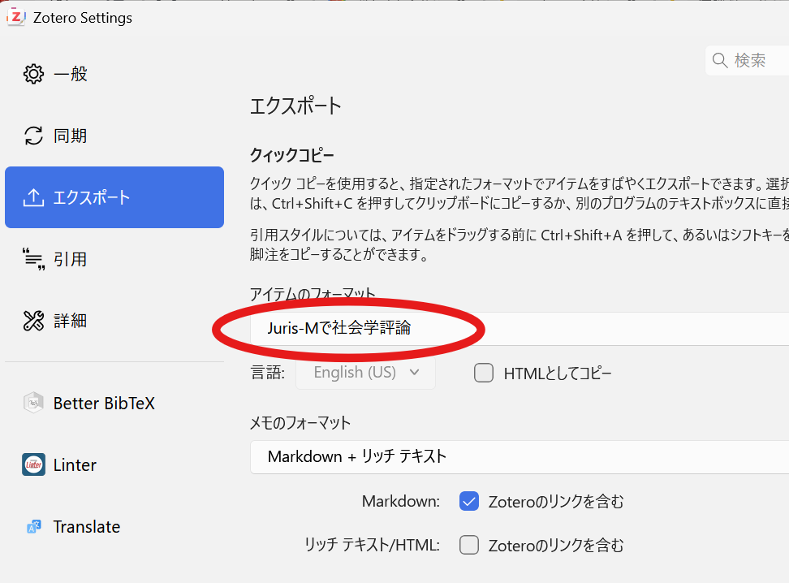Focus the 検索 search field
The image size is (789, 583).
(x=748, y=60)
